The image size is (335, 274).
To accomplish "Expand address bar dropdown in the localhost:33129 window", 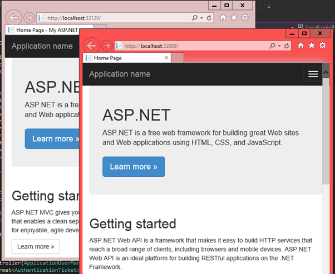I will [201, 18].
